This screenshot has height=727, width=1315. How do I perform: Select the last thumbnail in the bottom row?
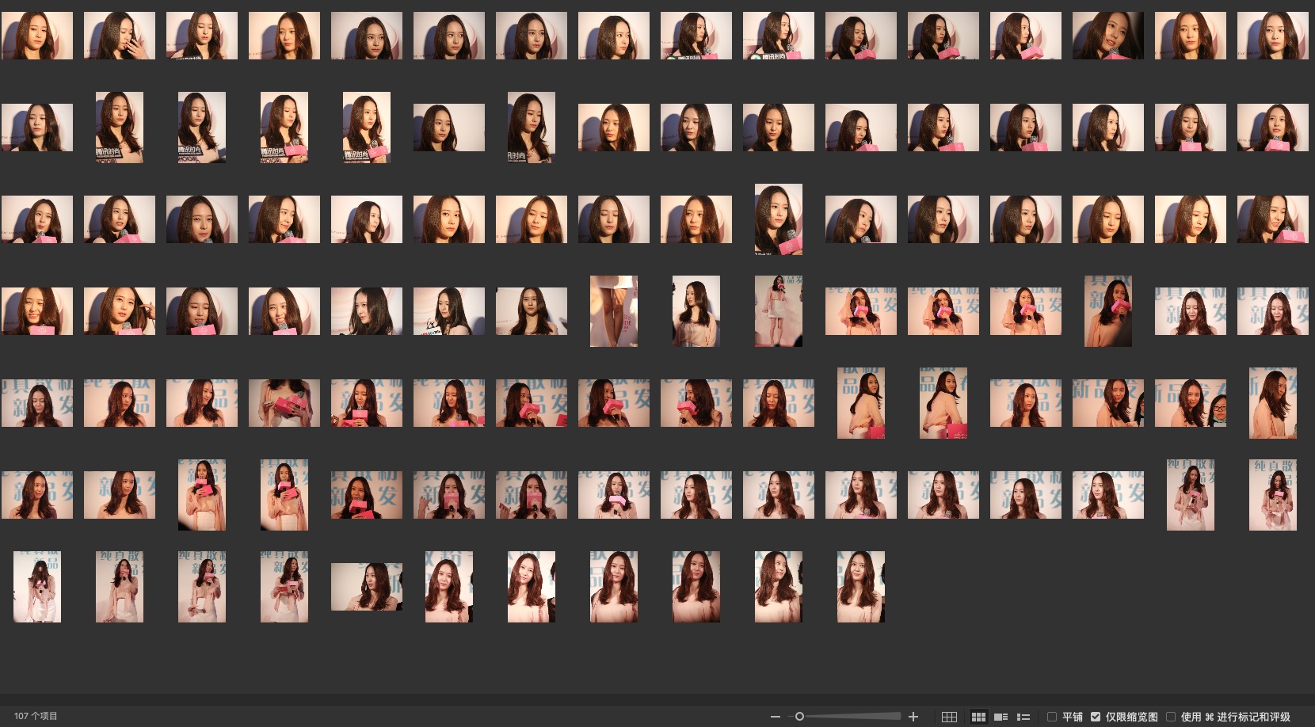click(860, 587)
